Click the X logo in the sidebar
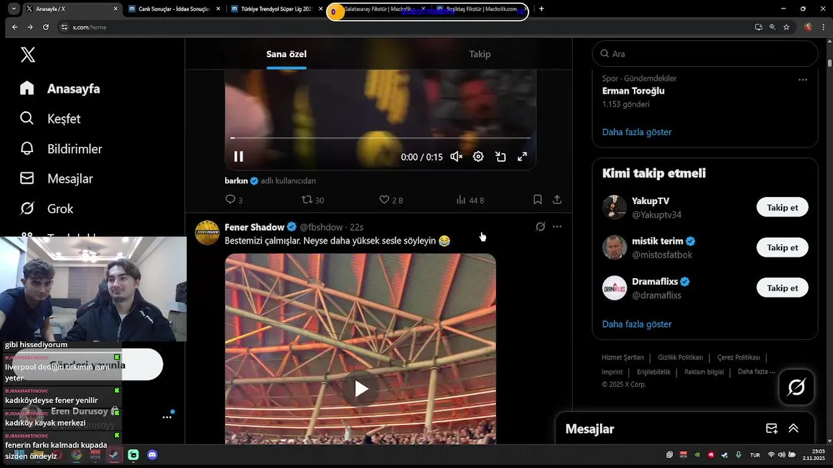The width and height of the screenshot is (833, 468). coord(27,55)
